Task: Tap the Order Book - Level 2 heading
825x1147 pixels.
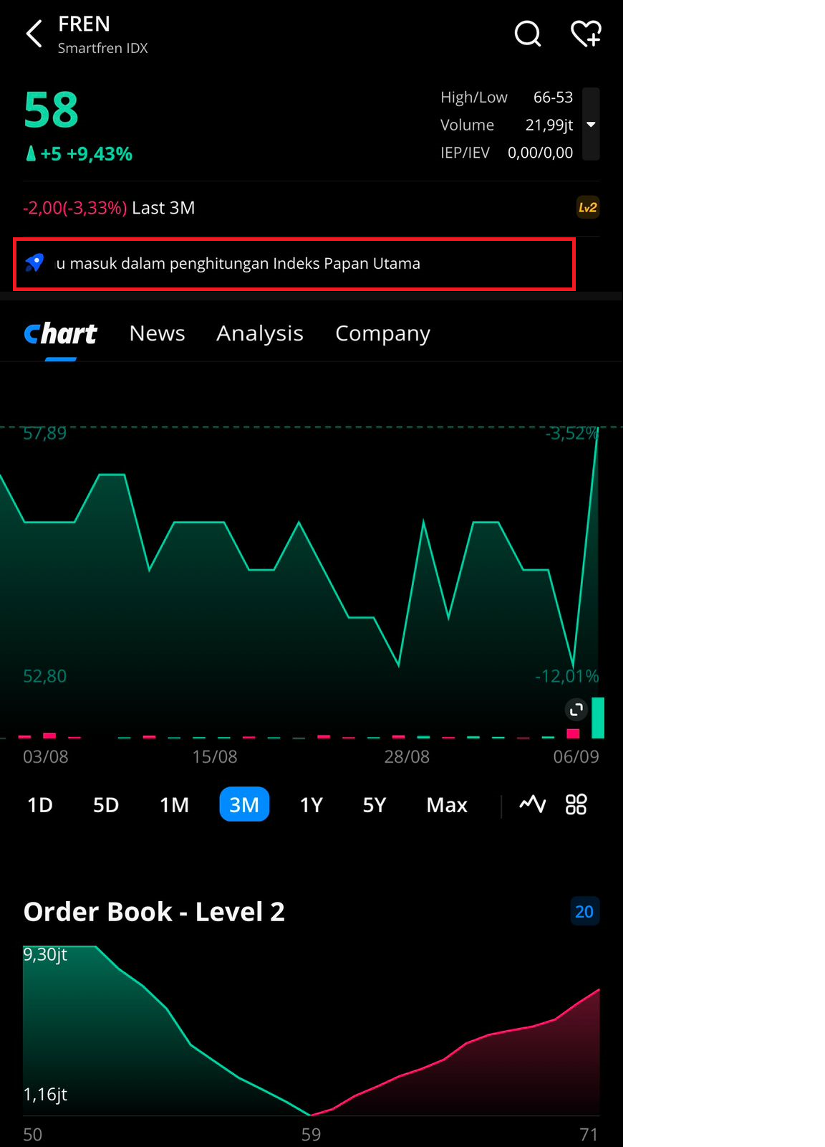Action: point(154,912)
